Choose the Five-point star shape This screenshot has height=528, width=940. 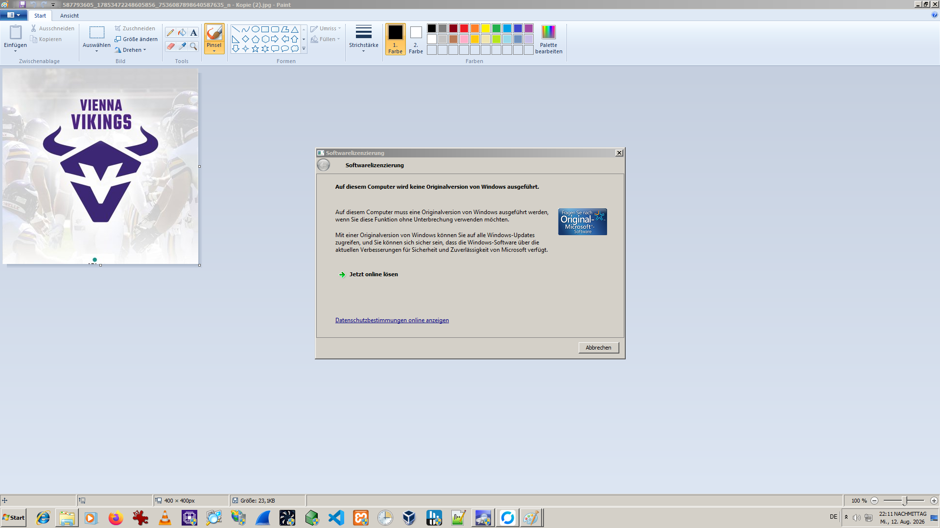(x=255, y=49)
